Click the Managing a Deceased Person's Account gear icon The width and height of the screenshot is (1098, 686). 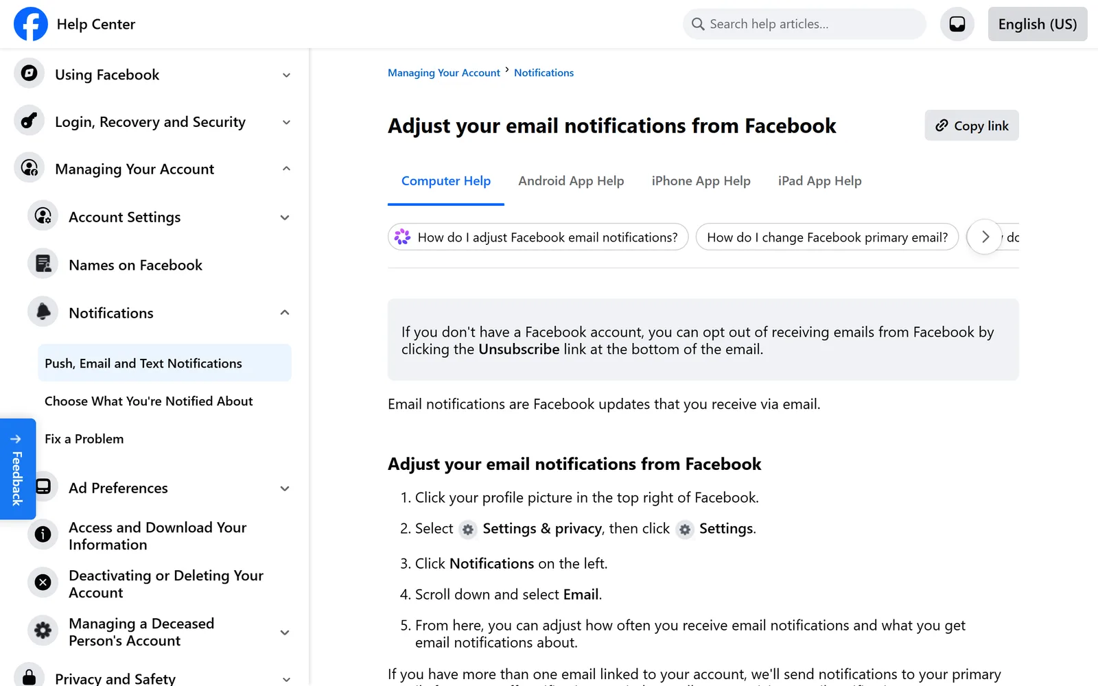point(43,630)
